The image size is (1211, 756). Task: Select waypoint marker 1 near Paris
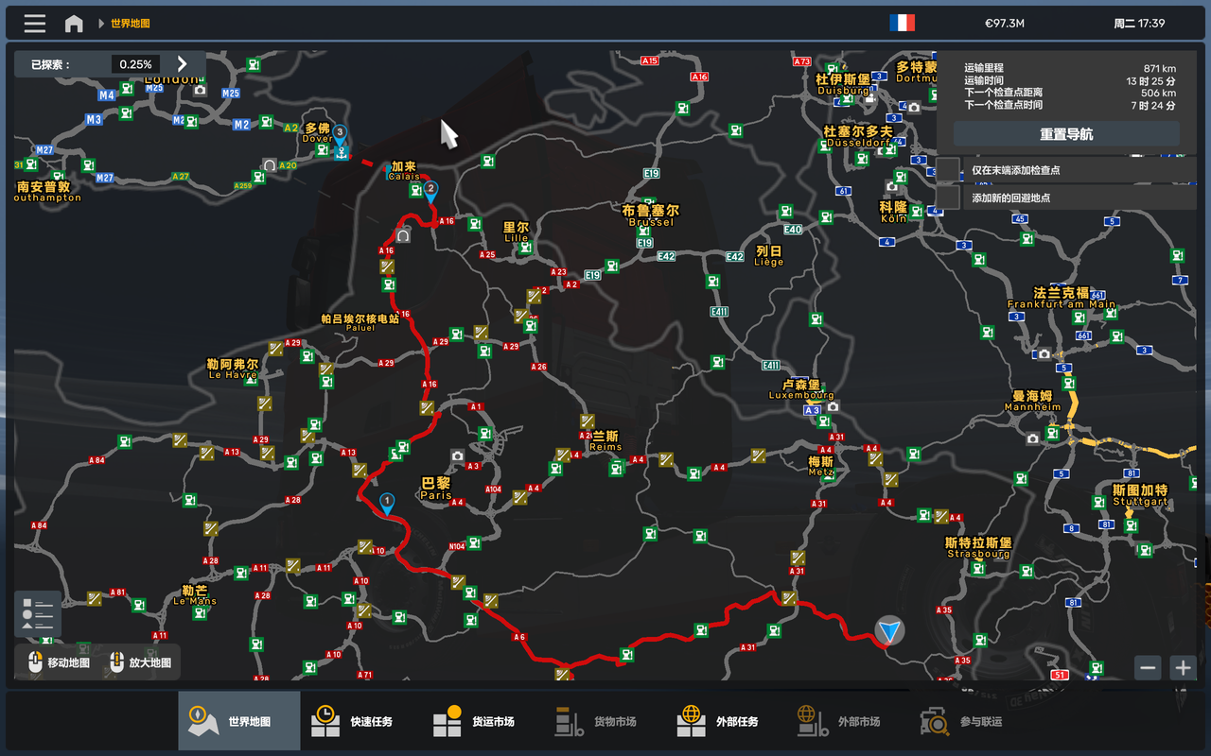(387, 503)
